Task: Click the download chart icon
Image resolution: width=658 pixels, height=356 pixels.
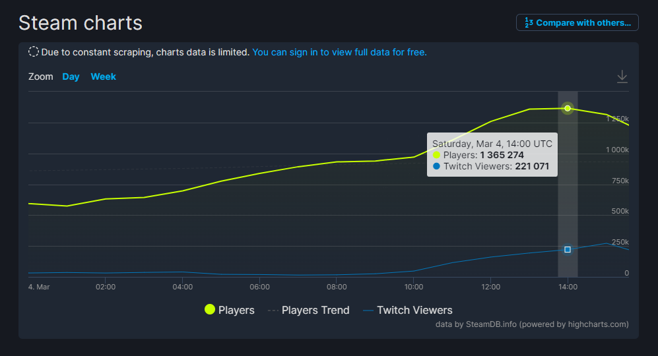Action: (x=622, y=76)
